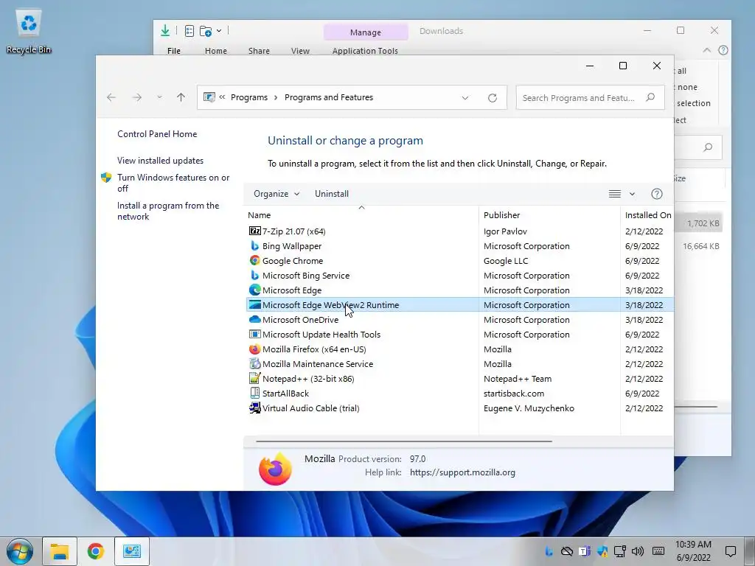Click the search magnifier in Programs and Features
The width and height of the screenshot is (755, 566).
(x=650, y=97)
